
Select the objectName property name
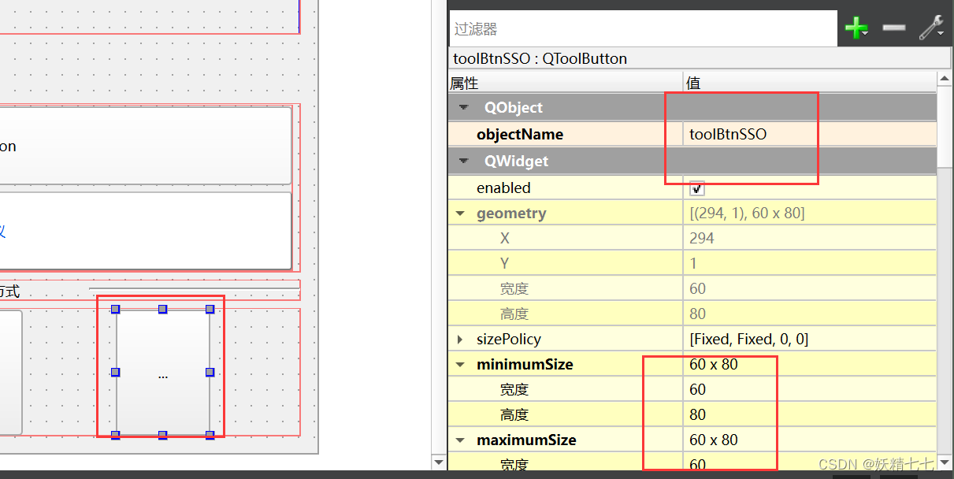coord(520,134)
